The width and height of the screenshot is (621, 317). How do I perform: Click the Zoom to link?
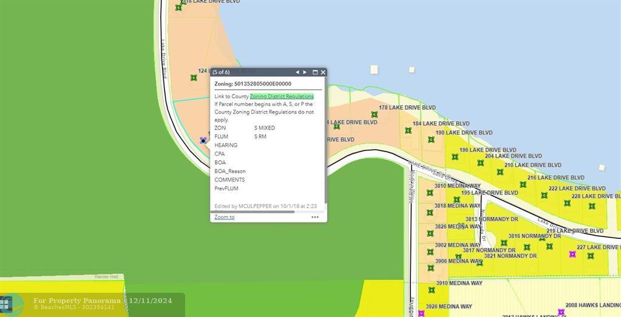pyautogui.click(x=224, y=217)
